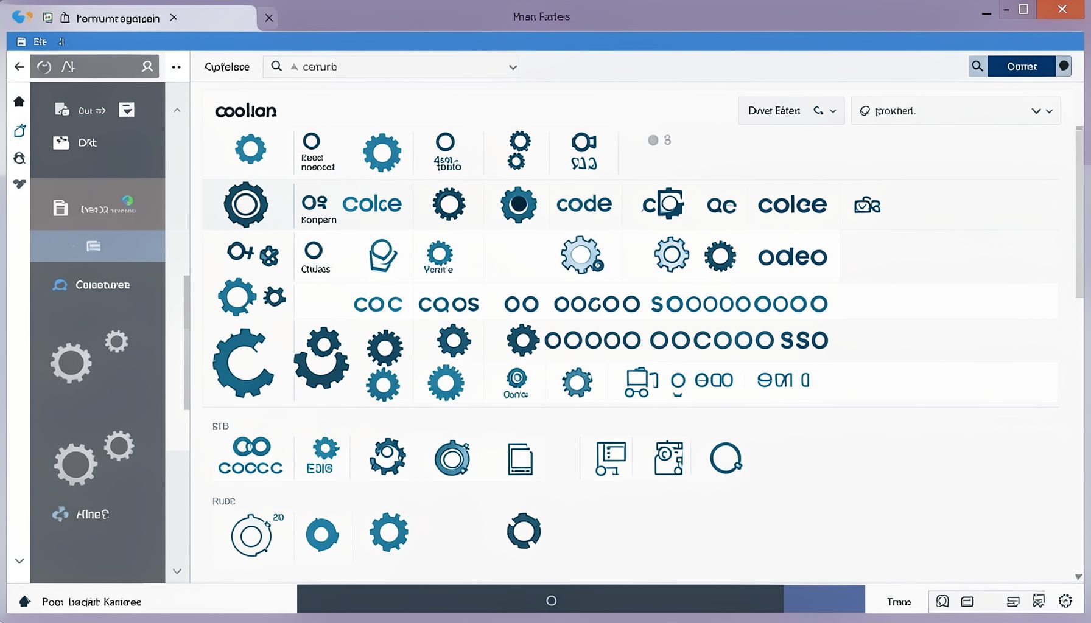Click the user profile icon in sidebar header
The image size is (1091, 623).
(147, 66)
